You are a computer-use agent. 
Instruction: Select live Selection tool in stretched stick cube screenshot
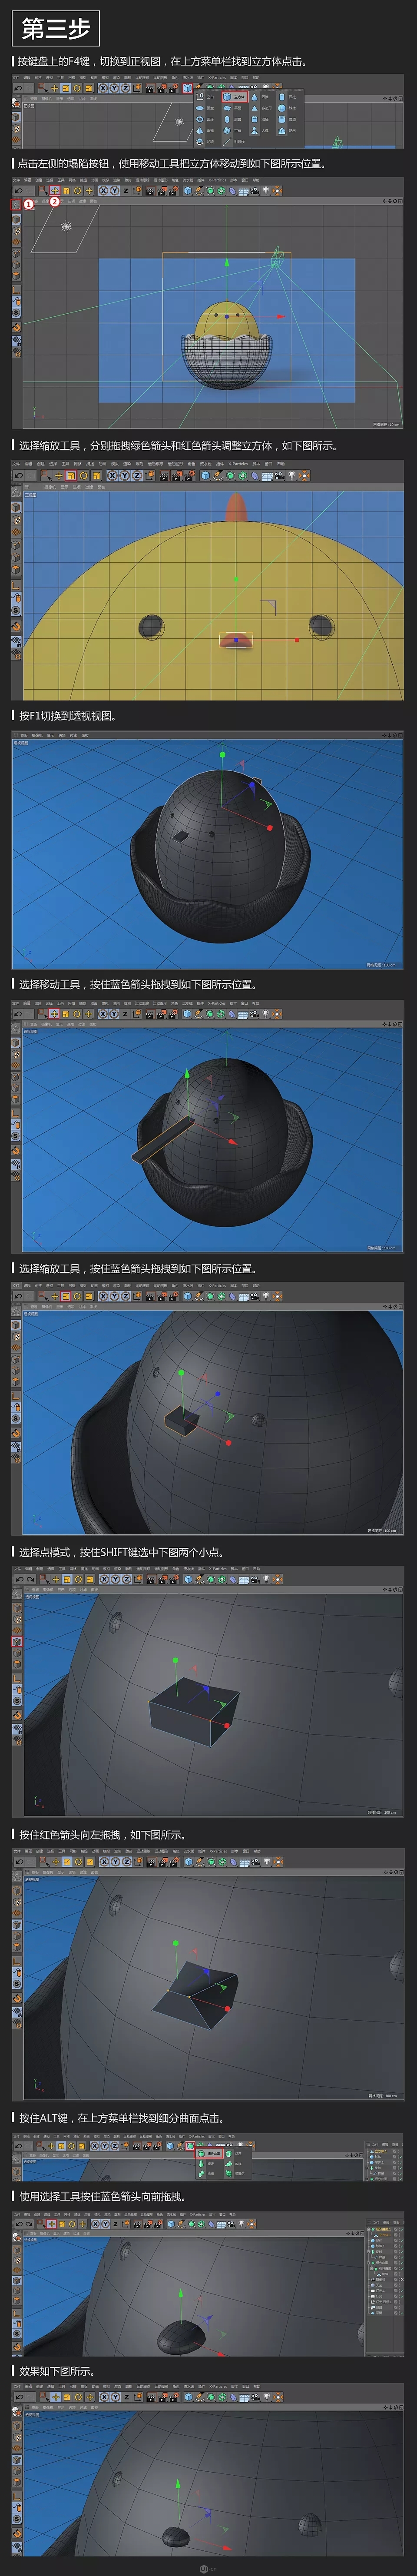tap(43, 1013)
